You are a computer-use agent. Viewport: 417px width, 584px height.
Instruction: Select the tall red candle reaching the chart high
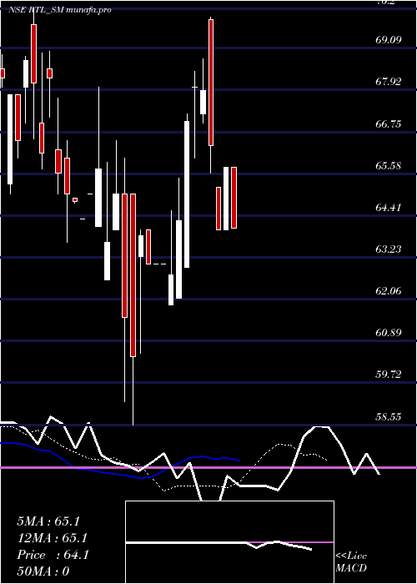click(x=211, y=83)
